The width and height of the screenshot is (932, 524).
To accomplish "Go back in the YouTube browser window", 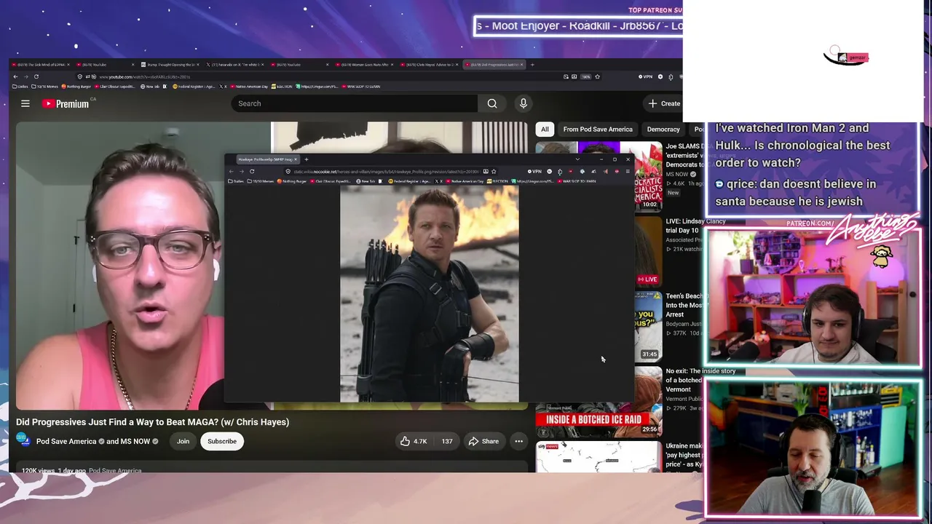I will [x=15, y=76].
